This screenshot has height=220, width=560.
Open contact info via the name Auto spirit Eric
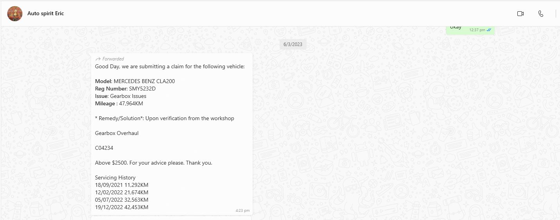(x=45, y=14)
